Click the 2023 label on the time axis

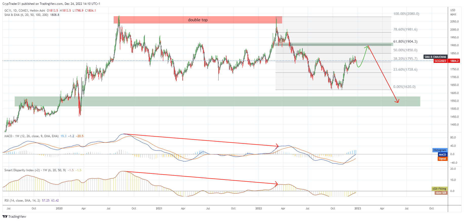coord(357,208)
